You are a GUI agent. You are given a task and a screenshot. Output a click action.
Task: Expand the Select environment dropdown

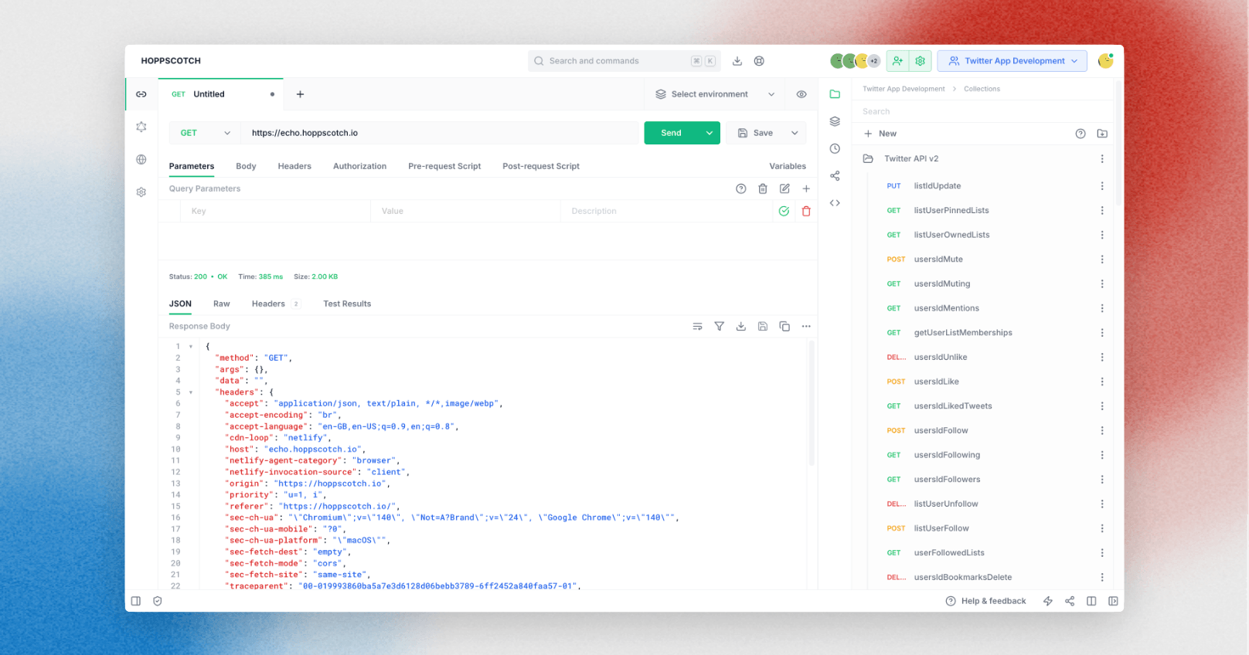[714, 94]
